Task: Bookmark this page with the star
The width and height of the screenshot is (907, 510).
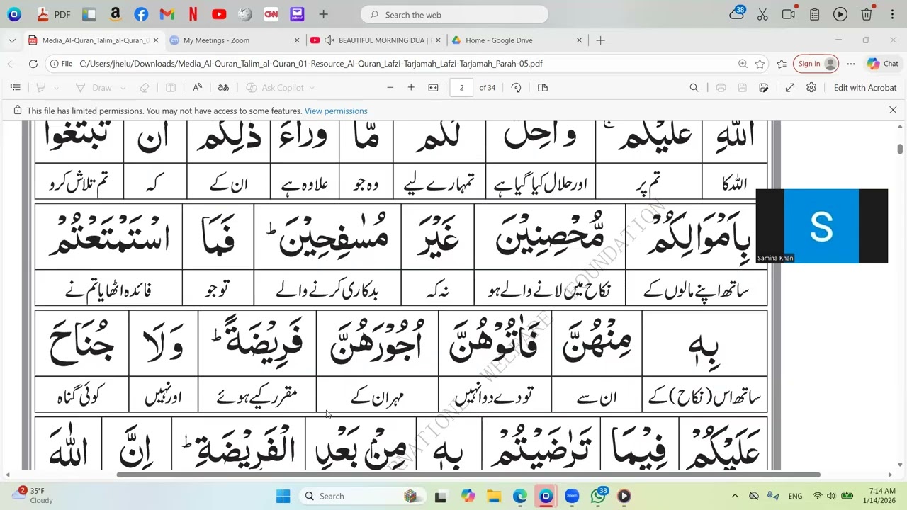Action: [760, 64]
